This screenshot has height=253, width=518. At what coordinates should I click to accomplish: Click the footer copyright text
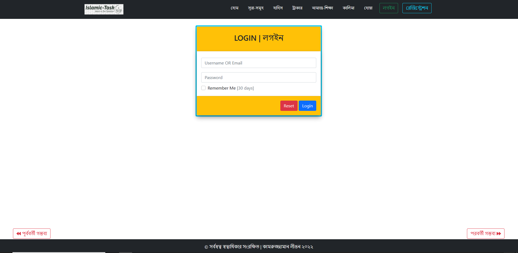(x=259, y=247)
